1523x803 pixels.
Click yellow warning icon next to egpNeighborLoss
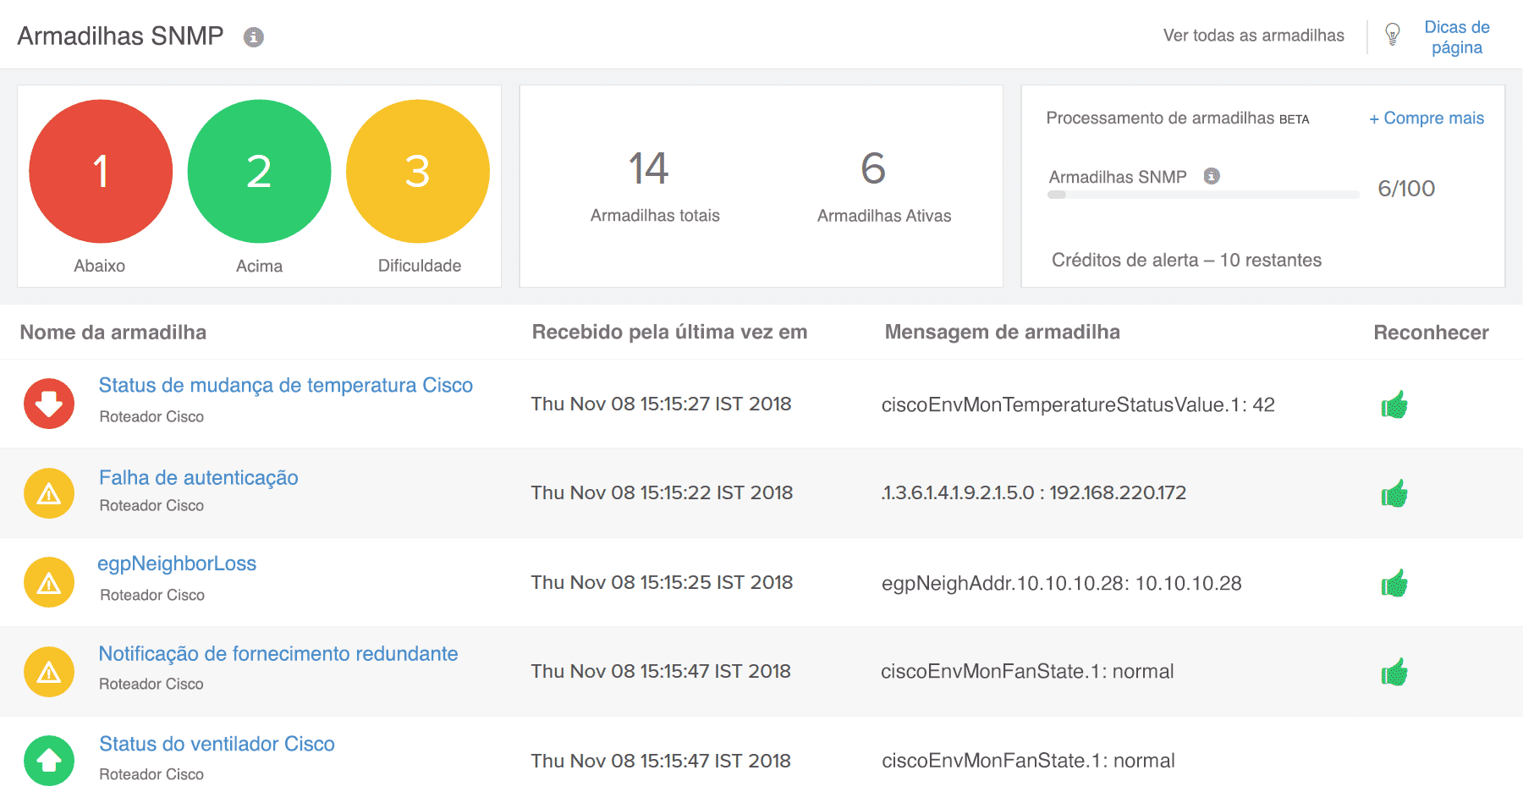tap(49, 582)
